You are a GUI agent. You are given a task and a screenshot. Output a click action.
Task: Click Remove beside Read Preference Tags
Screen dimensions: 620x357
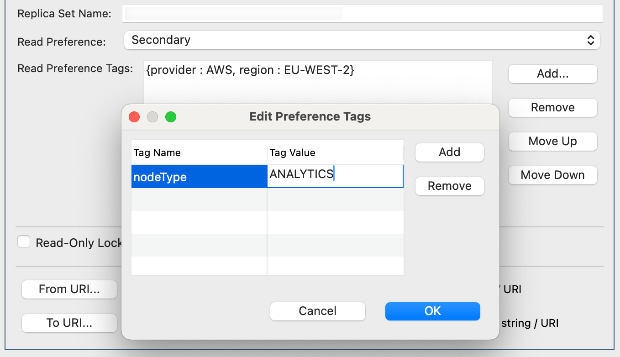point(552,107)
